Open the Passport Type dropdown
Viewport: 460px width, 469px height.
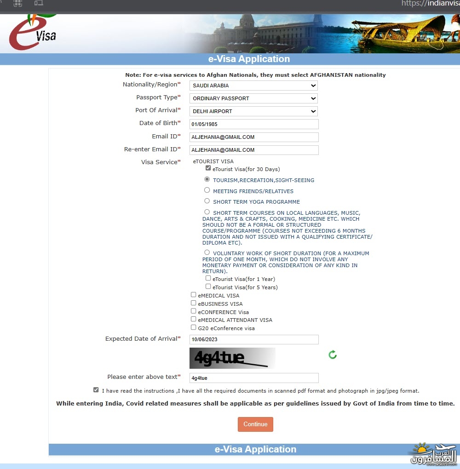tap(253, 98)
